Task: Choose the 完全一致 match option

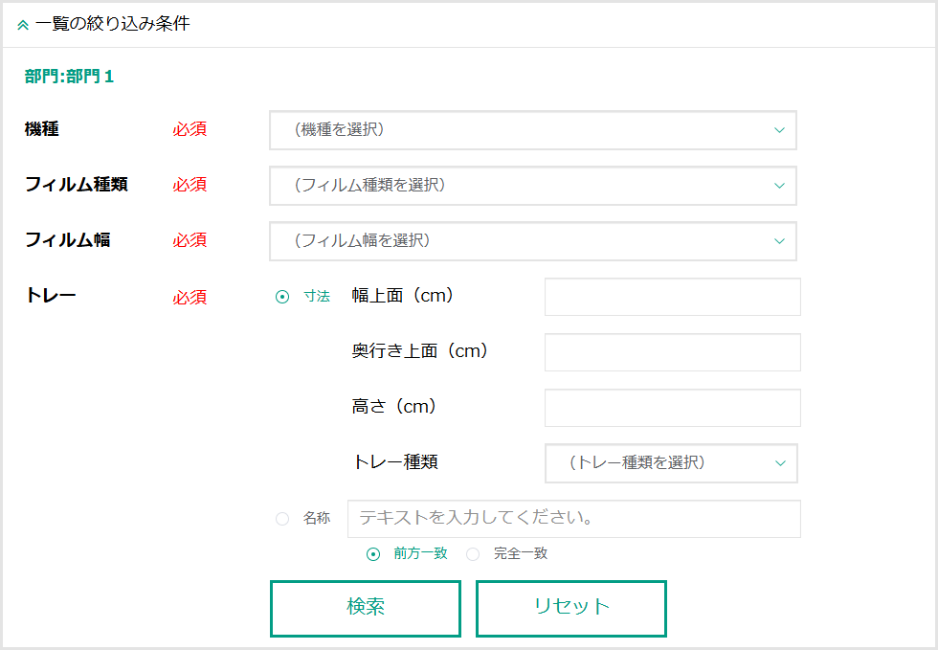Action: (x=473, y=554)
